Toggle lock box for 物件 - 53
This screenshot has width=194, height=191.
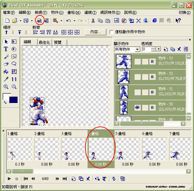pos(145,61)
